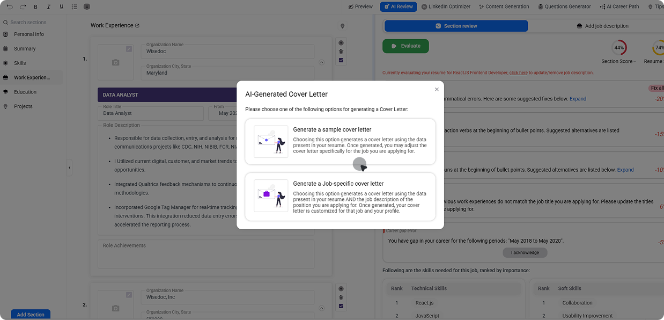Switch to the AI Review tab

click(x=399, y=6)
